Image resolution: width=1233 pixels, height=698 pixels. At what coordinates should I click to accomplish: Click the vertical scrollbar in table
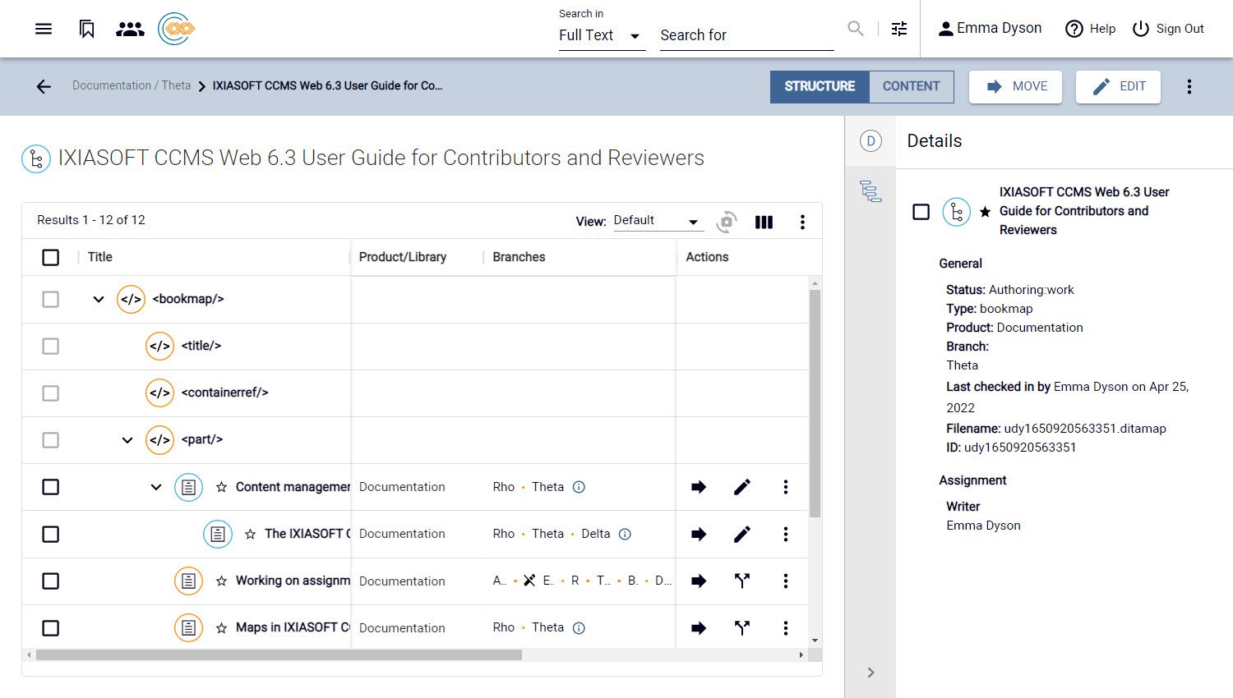(x=815, y=403)
